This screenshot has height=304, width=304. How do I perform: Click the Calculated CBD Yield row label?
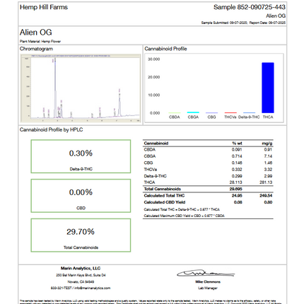165,202
